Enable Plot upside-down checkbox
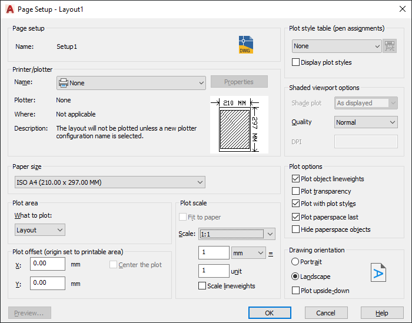 tap(295, 291)
